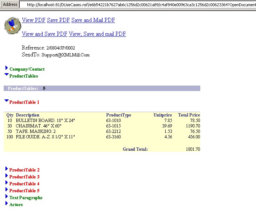Click the ProductTable 3 label
This screenshot has width=256, height=213.
(24, 177)
